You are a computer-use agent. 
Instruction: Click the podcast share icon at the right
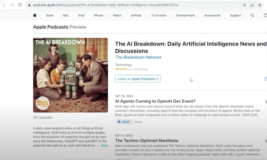[266, 79]
